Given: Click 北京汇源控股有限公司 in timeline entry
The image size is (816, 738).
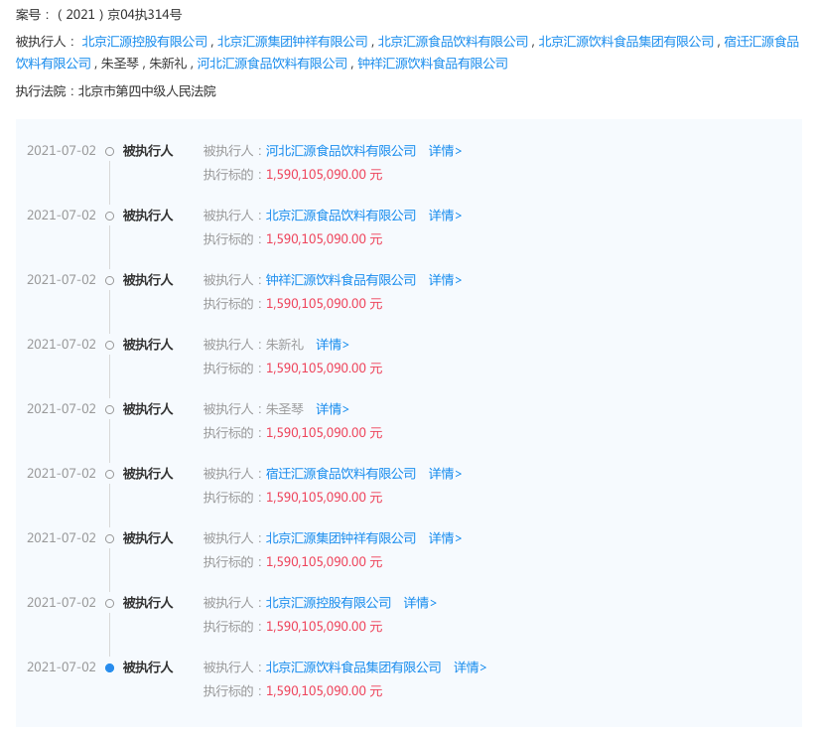Looking at the screenshot, I should 329,603.
